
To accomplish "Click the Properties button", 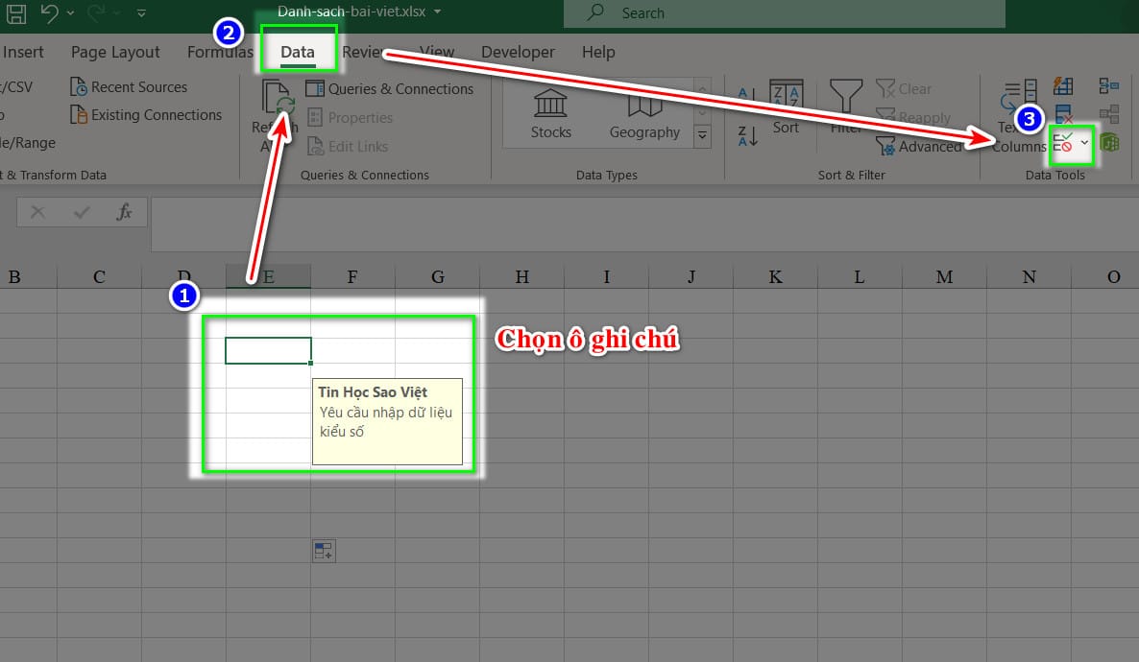I will click(351, 118).
